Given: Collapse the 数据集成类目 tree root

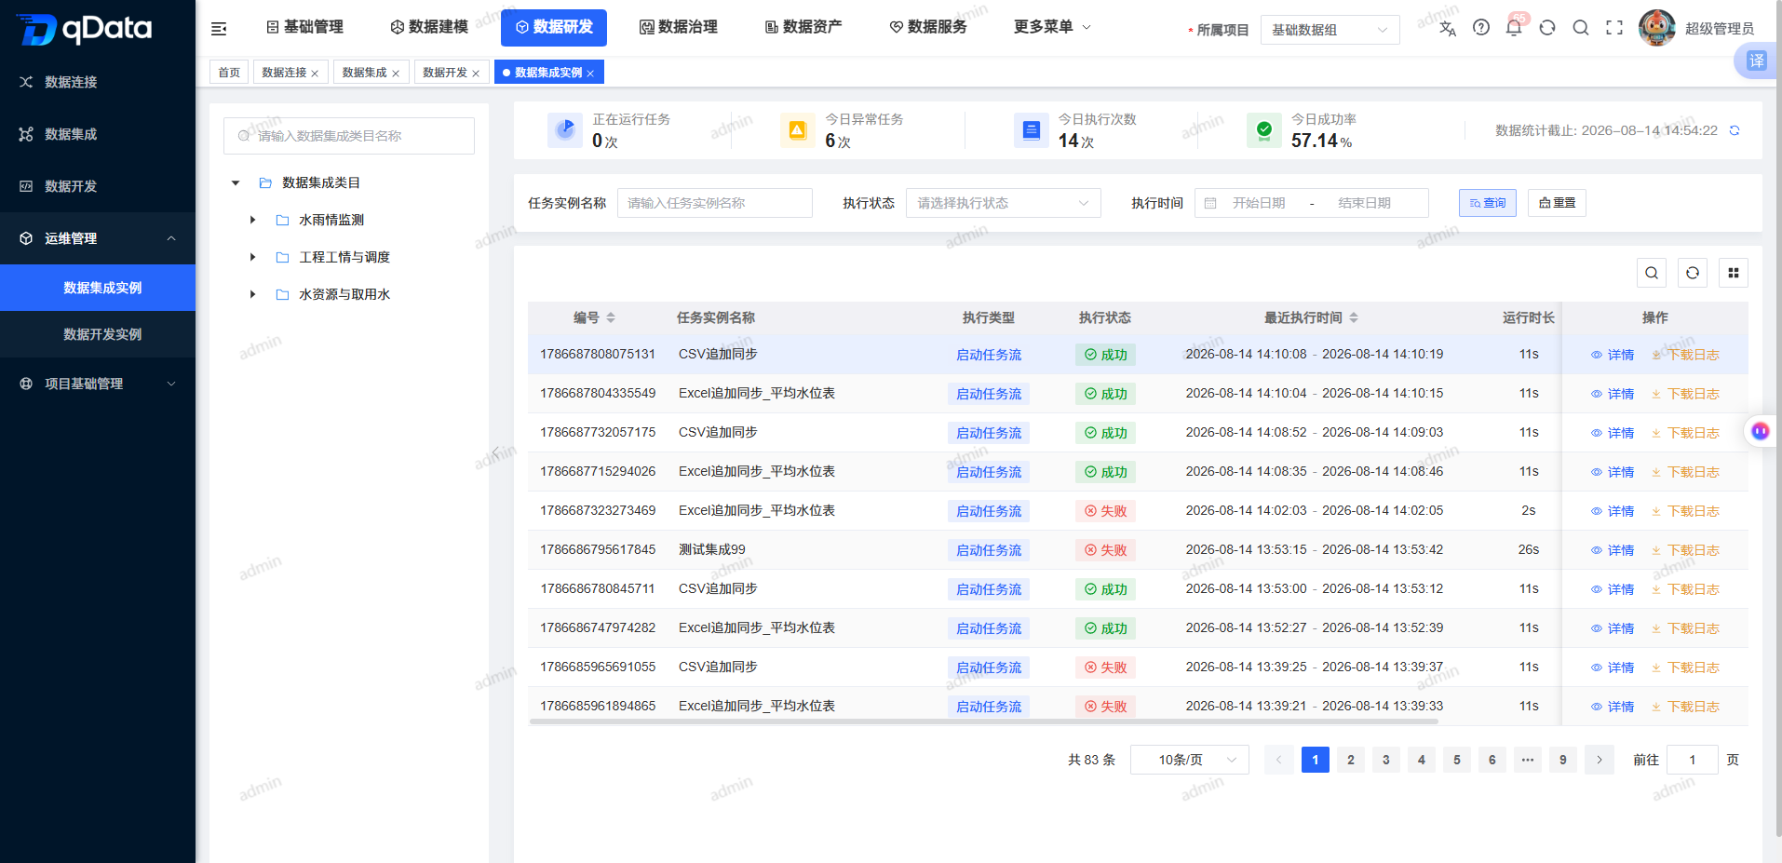Looking at the screenshot, I should pyautogui.click(x=236, y=183).
